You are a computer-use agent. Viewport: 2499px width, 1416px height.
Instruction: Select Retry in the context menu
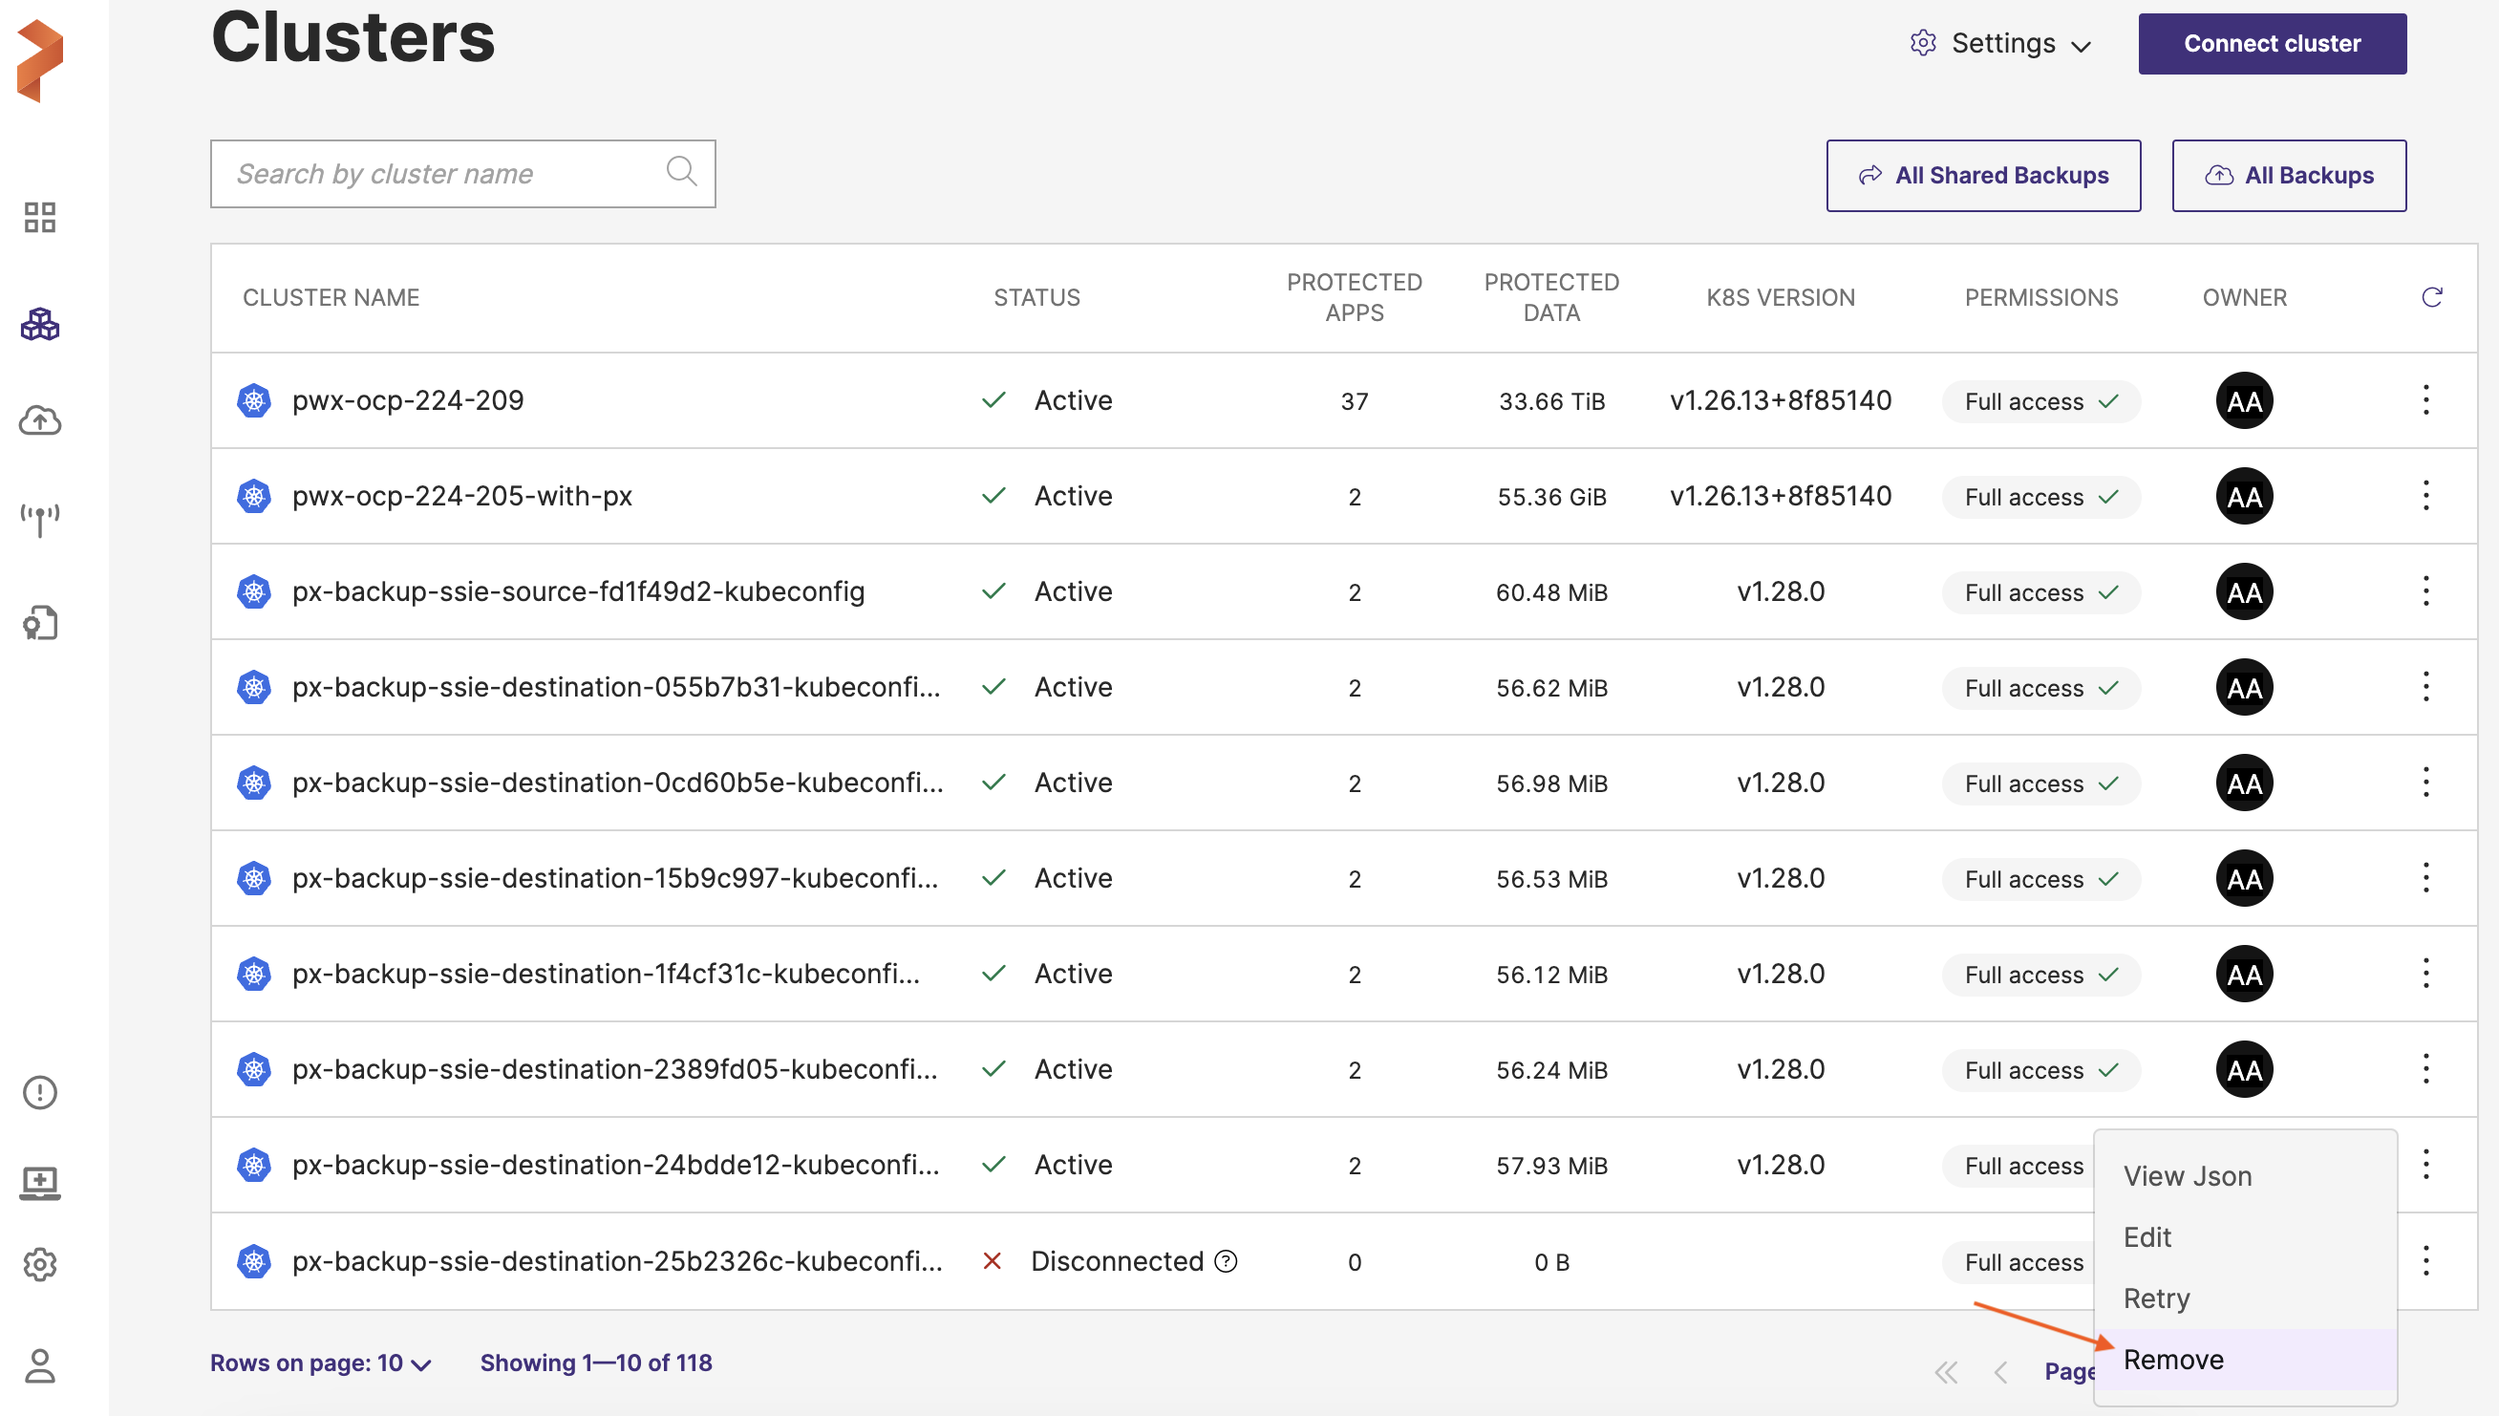[x=2156, y=1298]
